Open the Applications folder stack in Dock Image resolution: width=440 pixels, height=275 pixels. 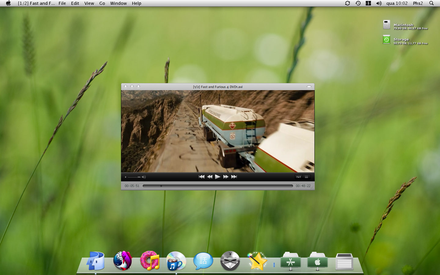coord(291,261)
